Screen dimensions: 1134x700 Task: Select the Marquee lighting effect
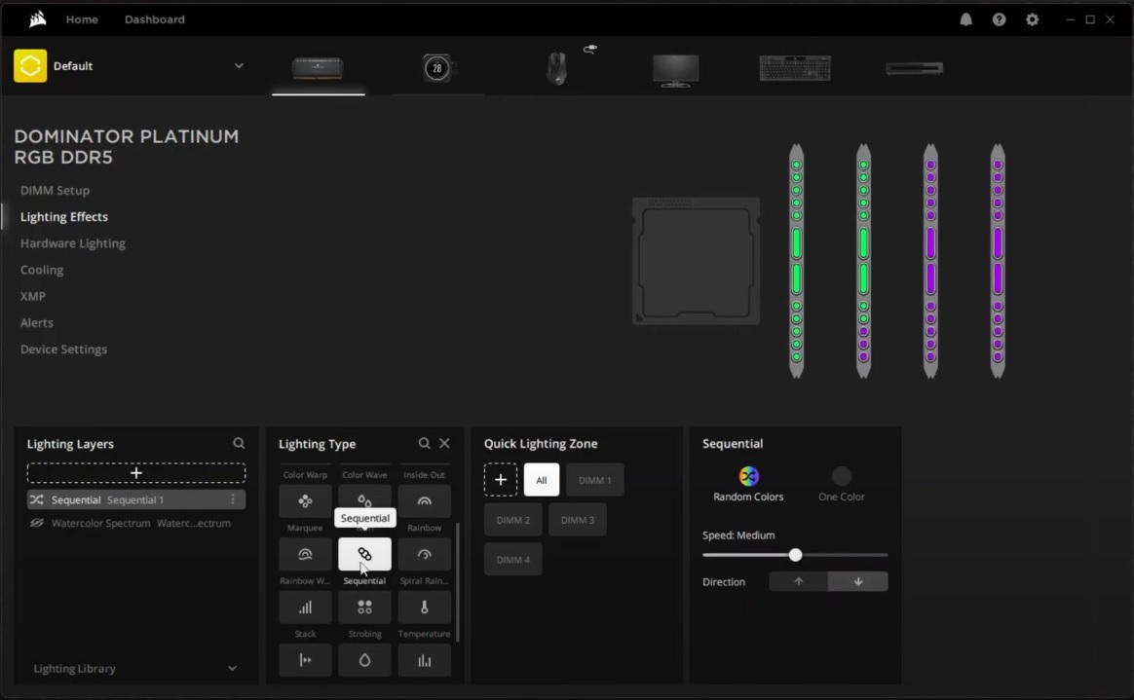coord(305,501)
